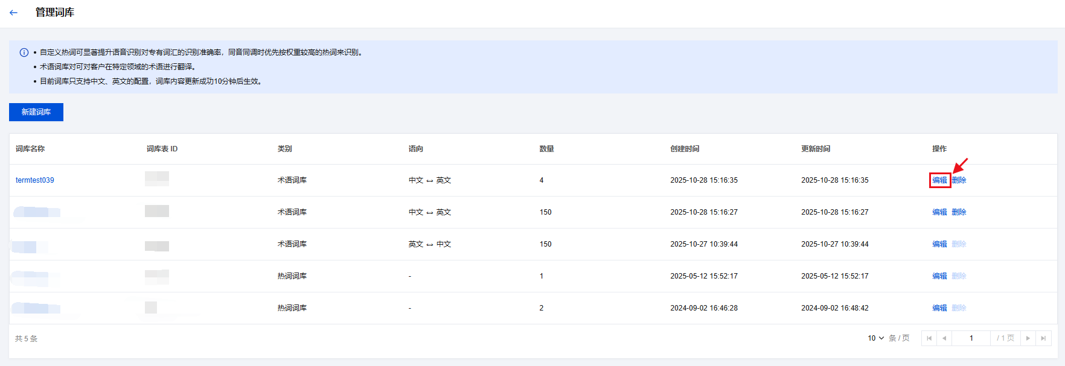
Task: Click 删除 in the 英文↔中文 术语词库 row
Action: pos(959,244)
